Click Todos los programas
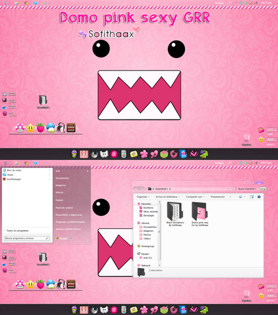 click(x=18, y=231)
